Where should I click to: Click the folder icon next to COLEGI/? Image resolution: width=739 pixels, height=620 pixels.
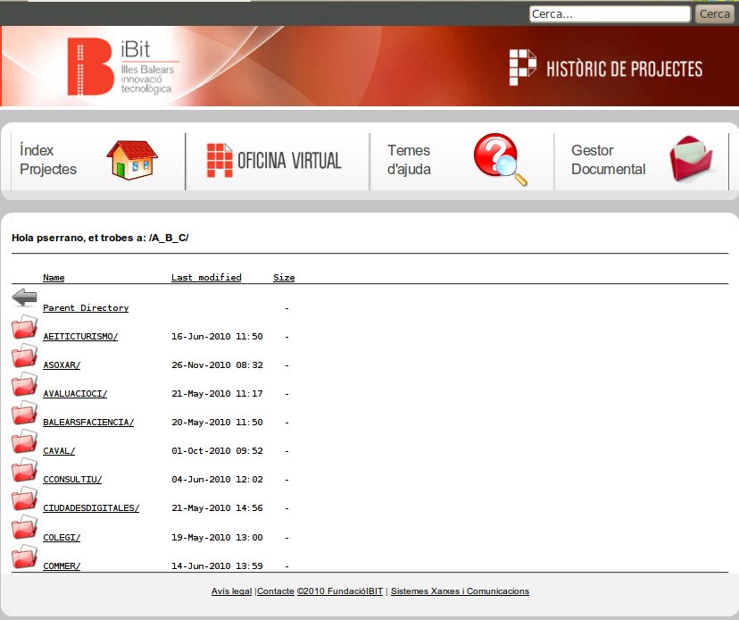click(24, 527)
